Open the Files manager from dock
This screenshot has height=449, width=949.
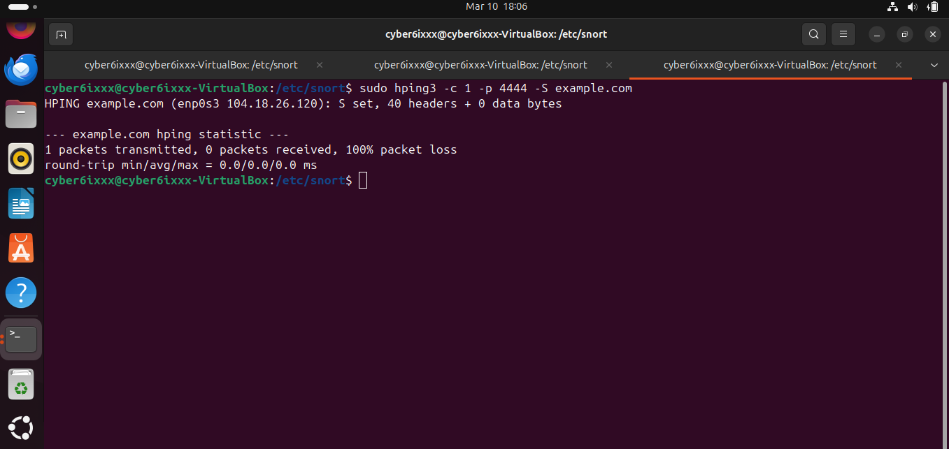tap(21, 113)
